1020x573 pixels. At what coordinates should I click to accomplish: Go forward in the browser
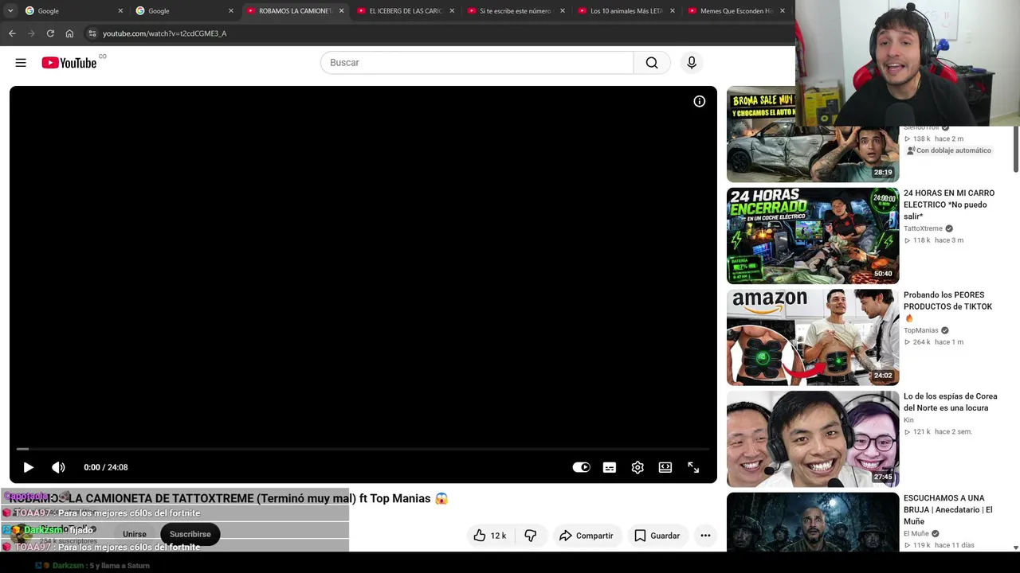click(x=31, y=33)
